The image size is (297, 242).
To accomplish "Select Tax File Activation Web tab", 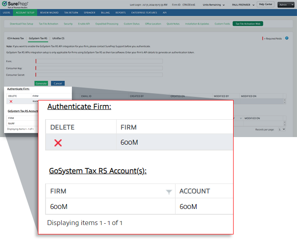I will [248, 24].
